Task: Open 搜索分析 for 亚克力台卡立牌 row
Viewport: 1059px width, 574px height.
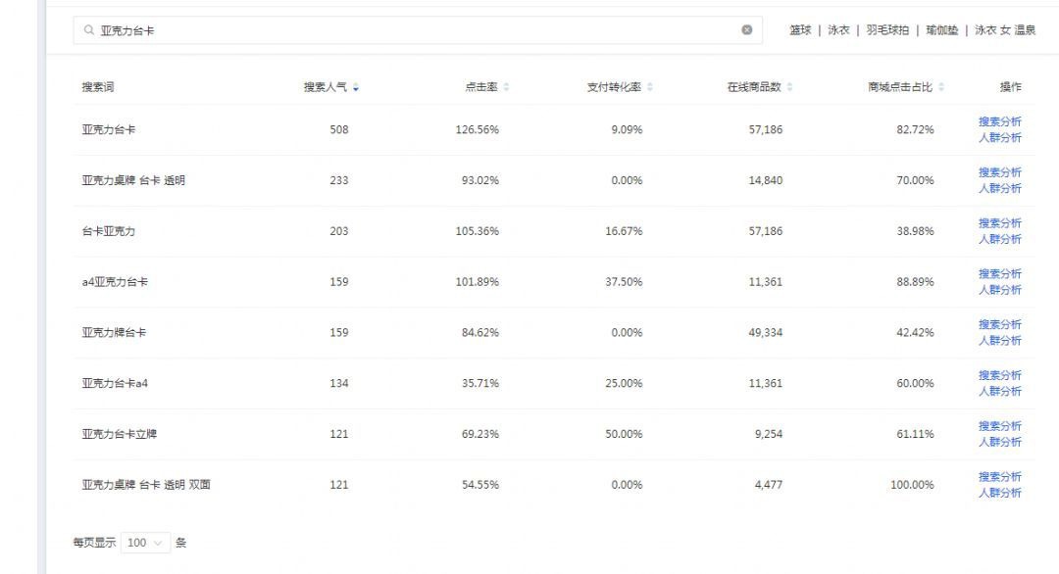Action: 999,426
